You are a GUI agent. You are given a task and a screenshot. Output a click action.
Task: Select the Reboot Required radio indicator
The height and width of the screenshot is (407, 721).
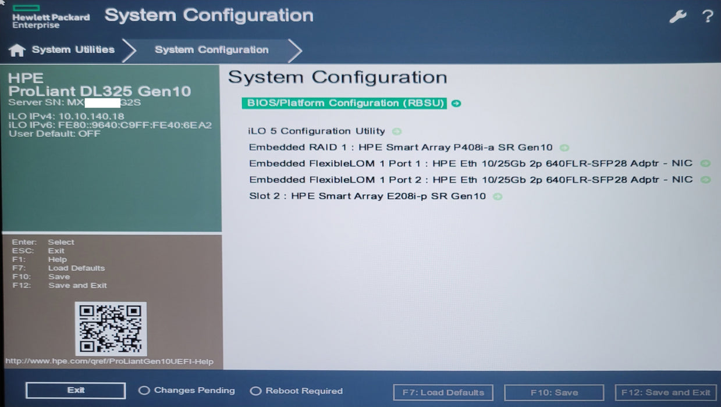point(255,391)
